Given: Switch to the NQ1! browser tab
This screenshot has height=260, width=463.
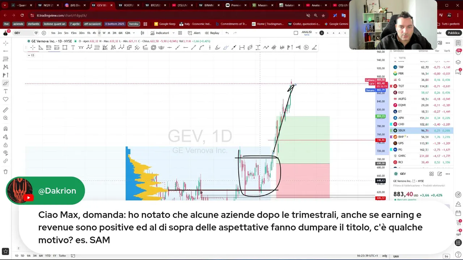Looking at the screenshot, I should 48,5.
